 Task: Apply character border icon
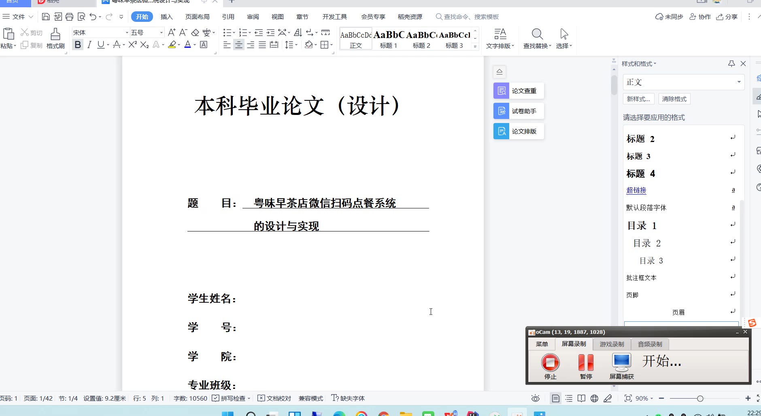(x=204, y=45)
